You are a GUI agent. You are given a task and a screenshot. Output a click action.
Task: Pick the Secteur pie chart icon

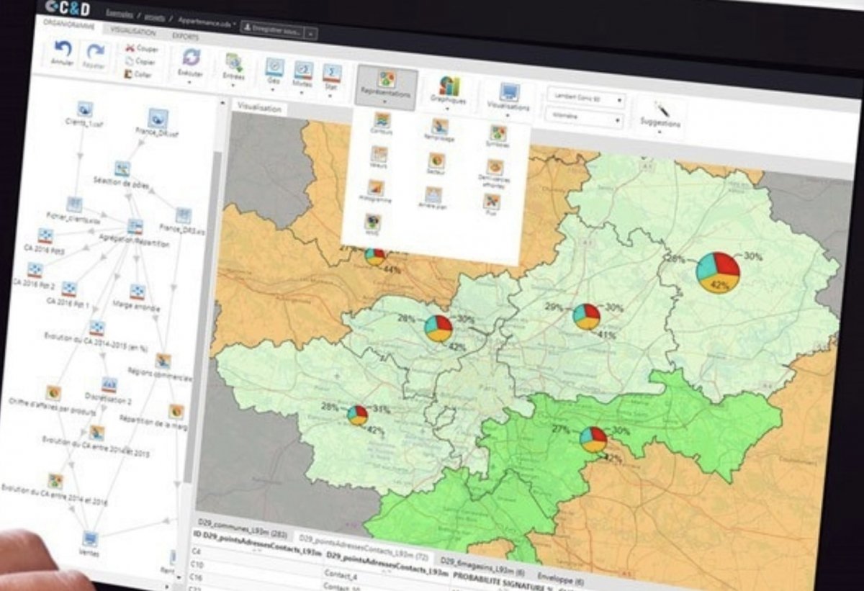tap(436, 161)
